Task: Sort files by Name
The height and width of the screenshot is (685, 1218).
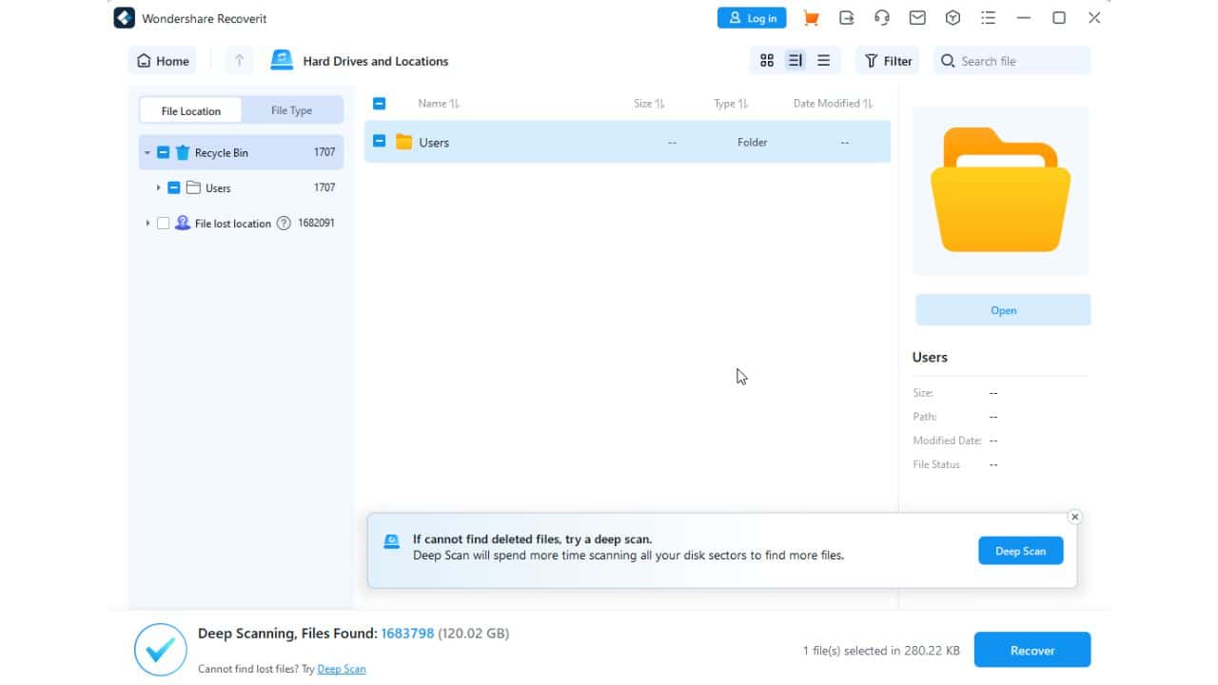Action: click(439, 103)
